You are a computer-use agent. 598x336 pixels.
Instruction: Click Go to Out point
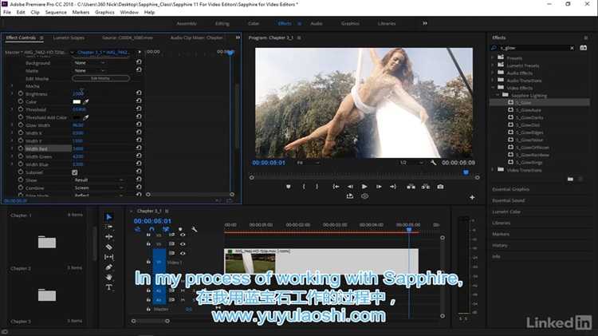coord(393,187)
